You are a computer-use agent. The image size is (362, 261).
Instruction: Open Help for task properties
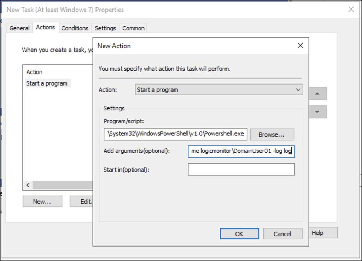click(x=322, y=233)
